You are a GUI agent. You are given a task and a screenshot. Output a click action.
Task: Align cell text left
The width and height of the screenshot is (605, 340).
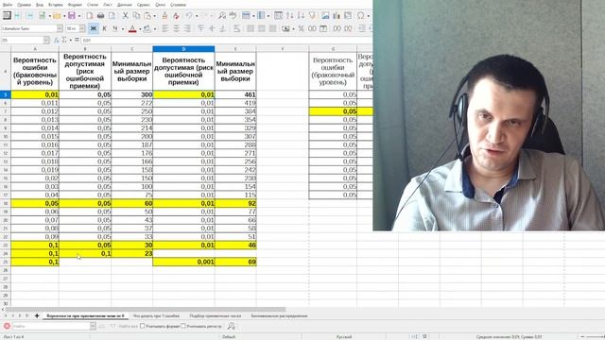[165, 28]
